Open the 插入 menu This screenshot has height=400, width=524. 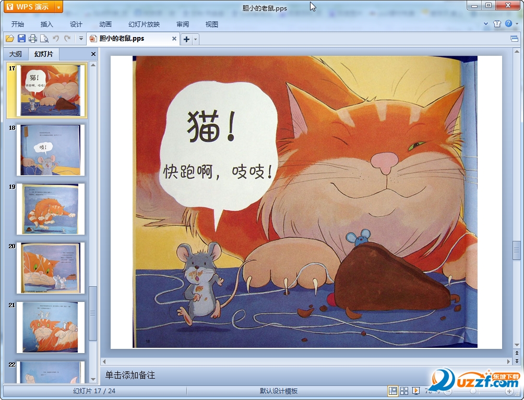click(x=47, y=24)
